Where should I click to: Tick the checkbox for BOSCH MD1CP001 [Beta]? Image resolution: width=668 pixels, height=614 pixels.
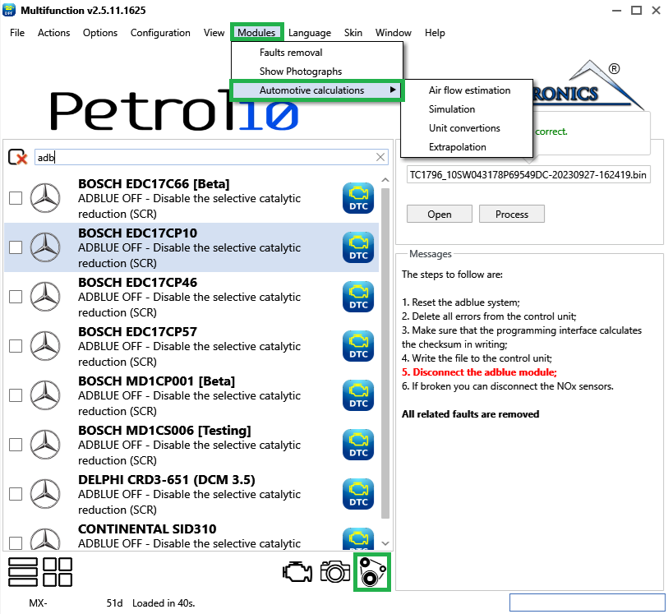pos(16,395)
